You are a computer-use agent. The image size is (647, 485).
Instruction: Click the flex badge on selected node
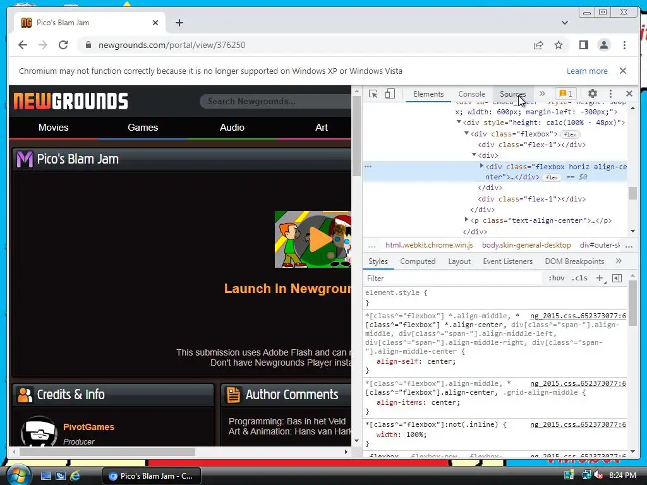[x=552, y=177]
